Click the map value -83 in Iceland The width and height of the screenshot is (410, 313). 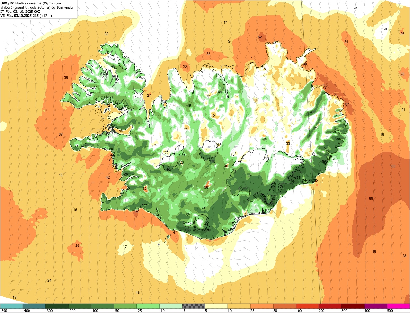point(312,112)
